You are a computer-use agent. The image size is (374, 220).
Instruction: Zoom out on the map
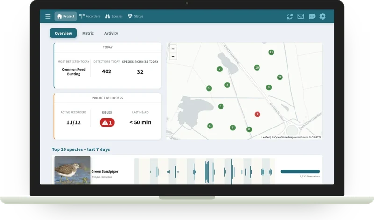pyautogui.click(x=173, y=56)
